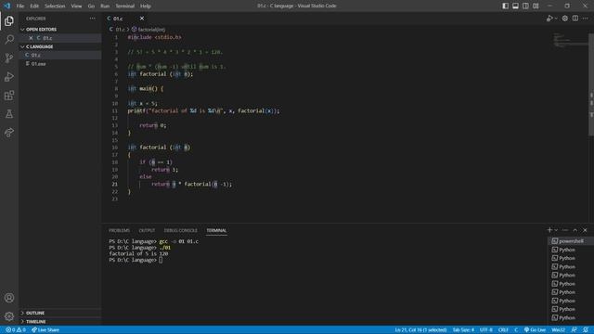The height and width of the screenshot is (334, 594).
Task: Show errors and warnings in status bar
Action: click(x=15, y=330)
